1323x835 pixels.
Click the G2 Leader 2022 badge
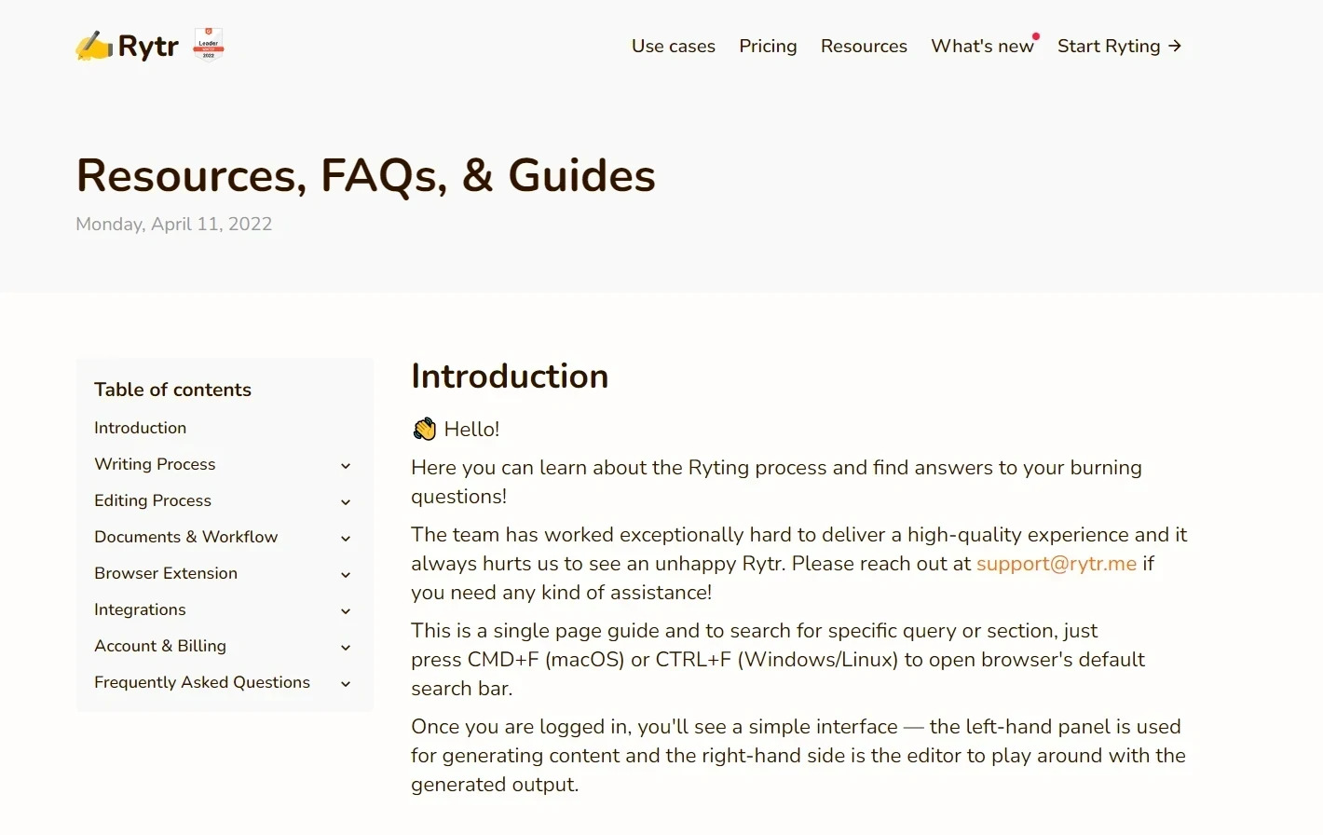(209, 44)
